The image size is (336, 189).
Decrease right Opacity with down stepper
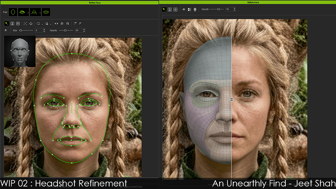[234, 10]
